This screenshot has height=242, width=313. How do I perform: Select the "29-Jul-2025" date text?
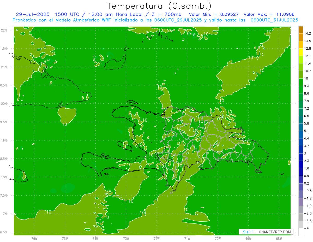32,14
